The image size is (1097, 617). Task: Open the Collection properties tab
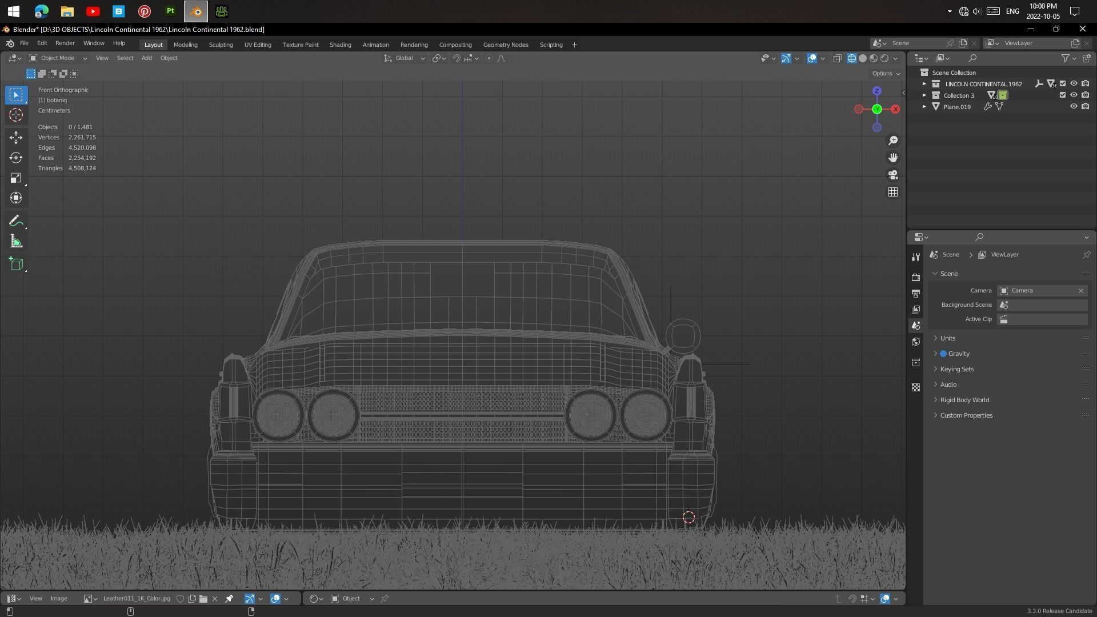(x=916, y=362)
